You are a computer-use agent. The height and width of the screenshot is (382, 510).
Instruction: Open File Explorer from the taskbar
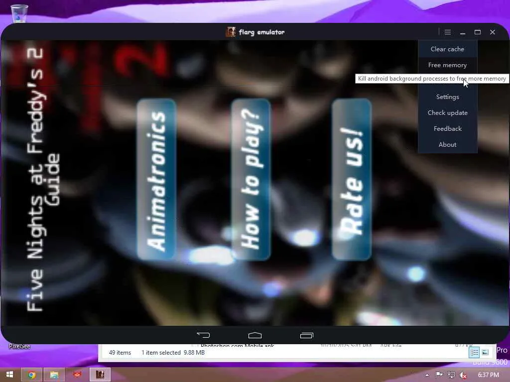click(x=54, y=375)
